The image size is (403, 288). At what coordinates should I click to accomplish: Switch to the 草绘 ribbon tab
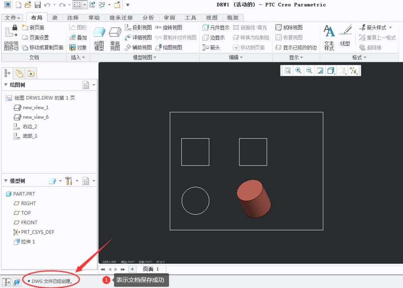pos(94,18)
